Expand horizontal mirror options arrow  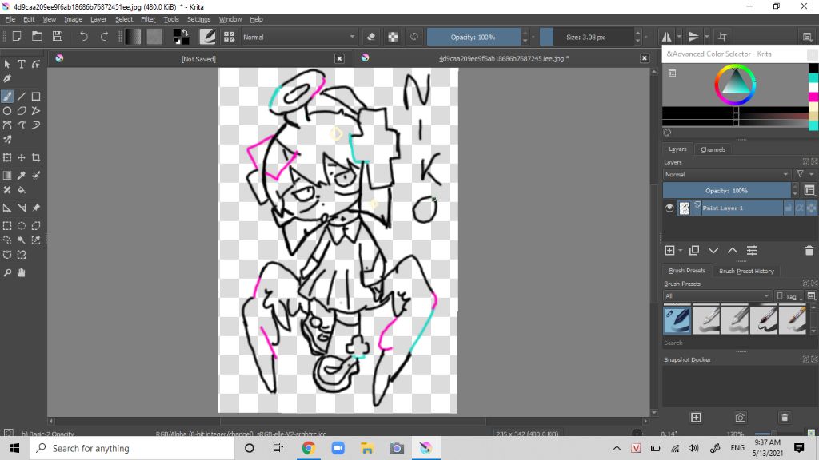point(679,37)
